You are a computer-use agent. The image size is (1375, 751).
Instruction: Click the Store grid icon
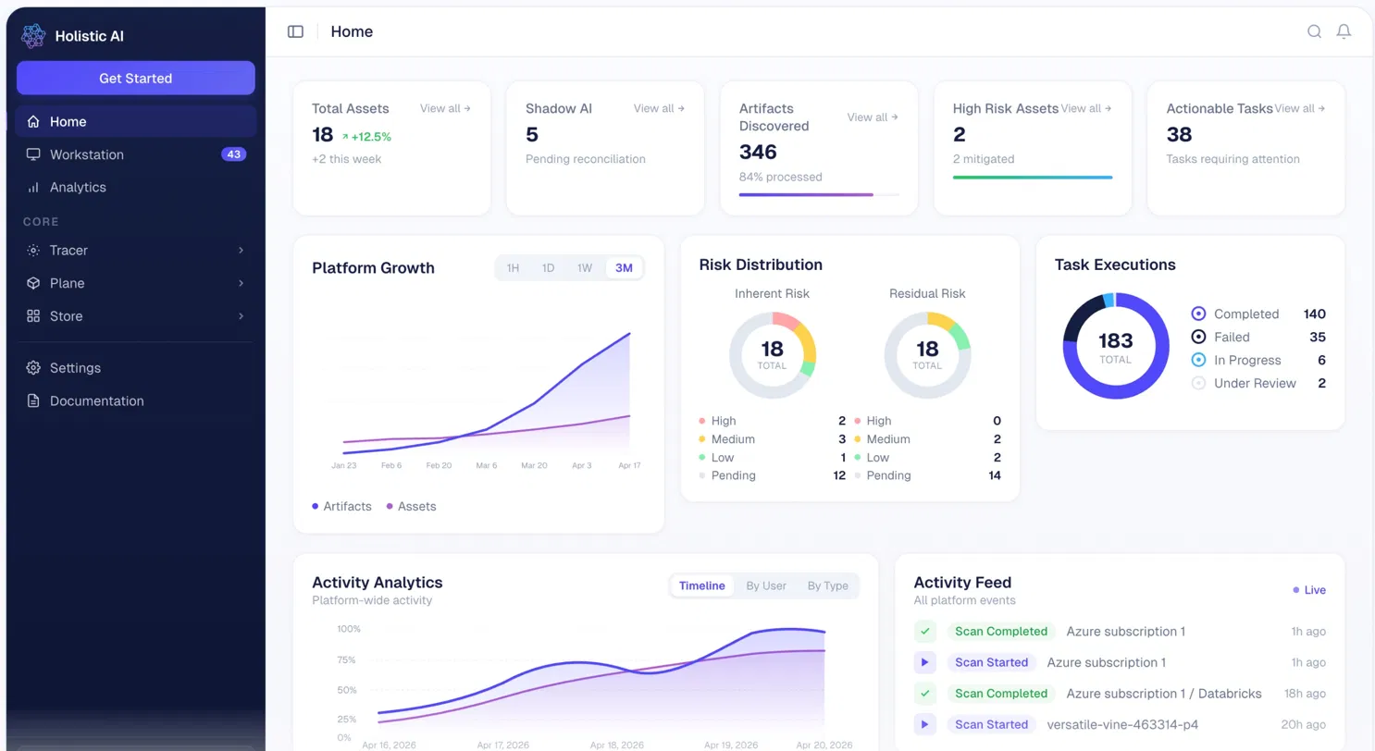tap(33, 316)
